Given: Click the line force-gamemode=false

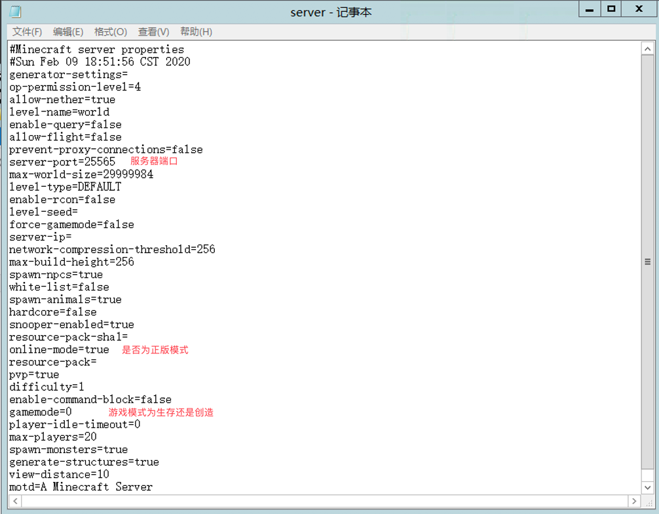Looking at the screenshot, I should click(x=72, y=225).
